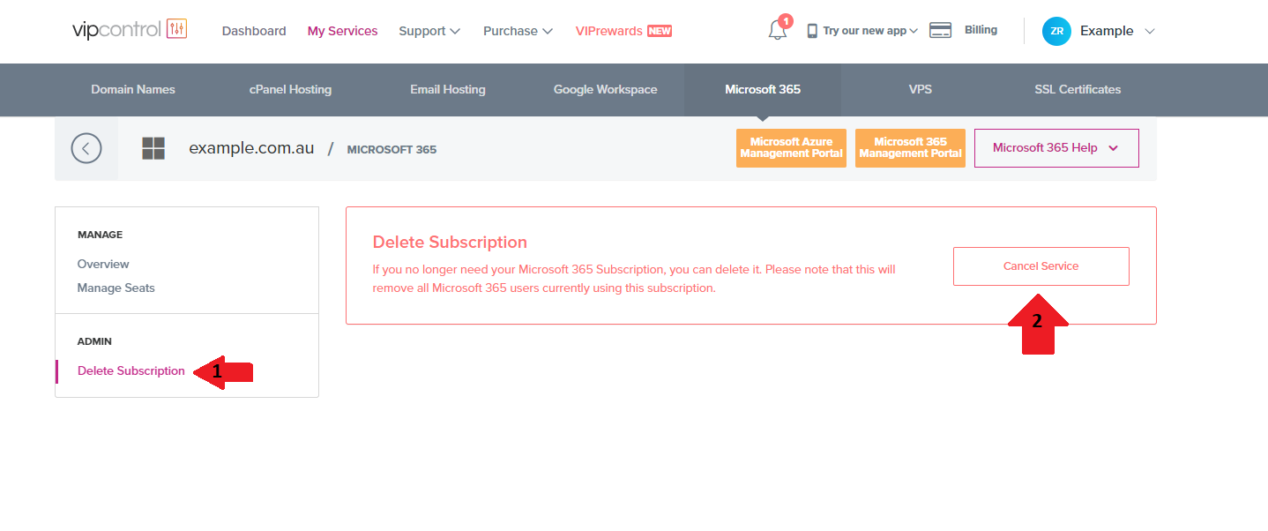This screenshot has width=1268, height=531.
Task: Click the example.com.au domain text
Action: point(251,148)
